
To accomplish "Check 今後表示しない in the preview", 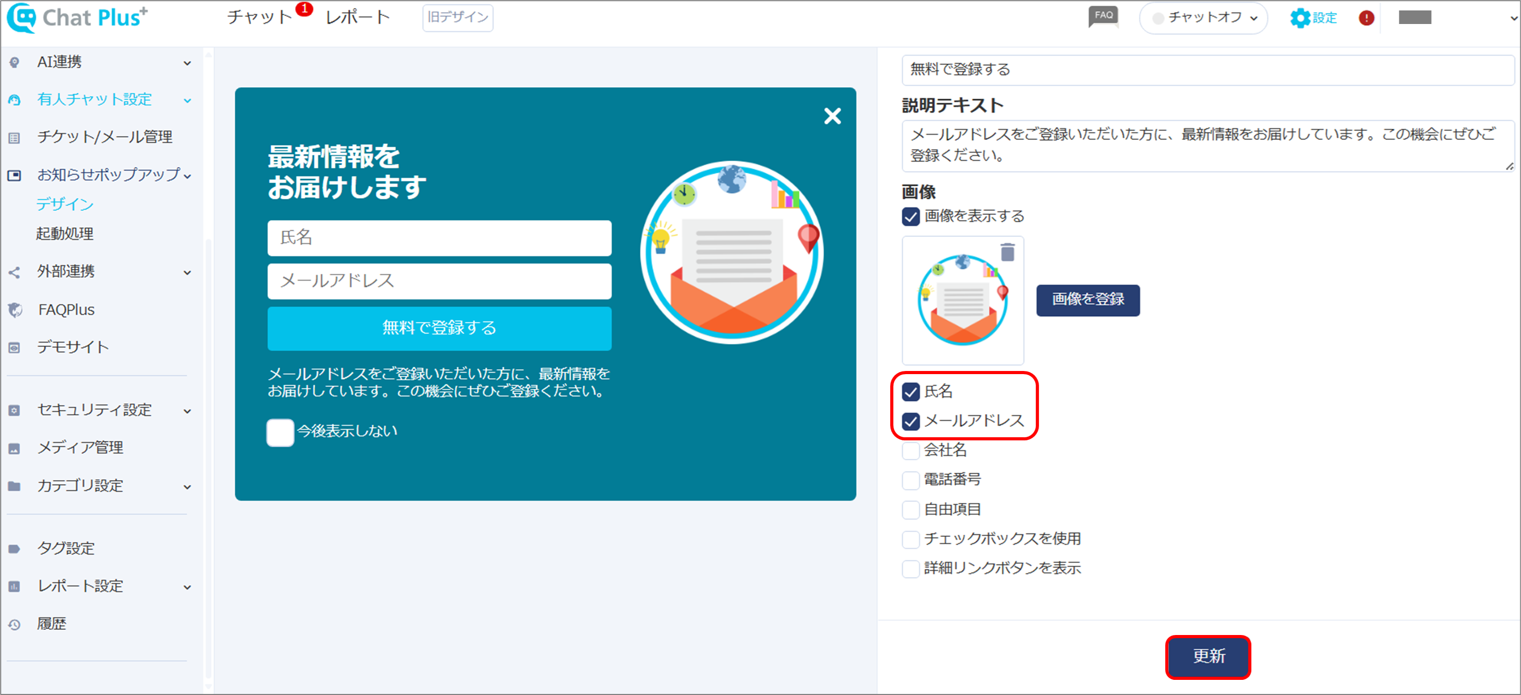I will tap(280, 432).
